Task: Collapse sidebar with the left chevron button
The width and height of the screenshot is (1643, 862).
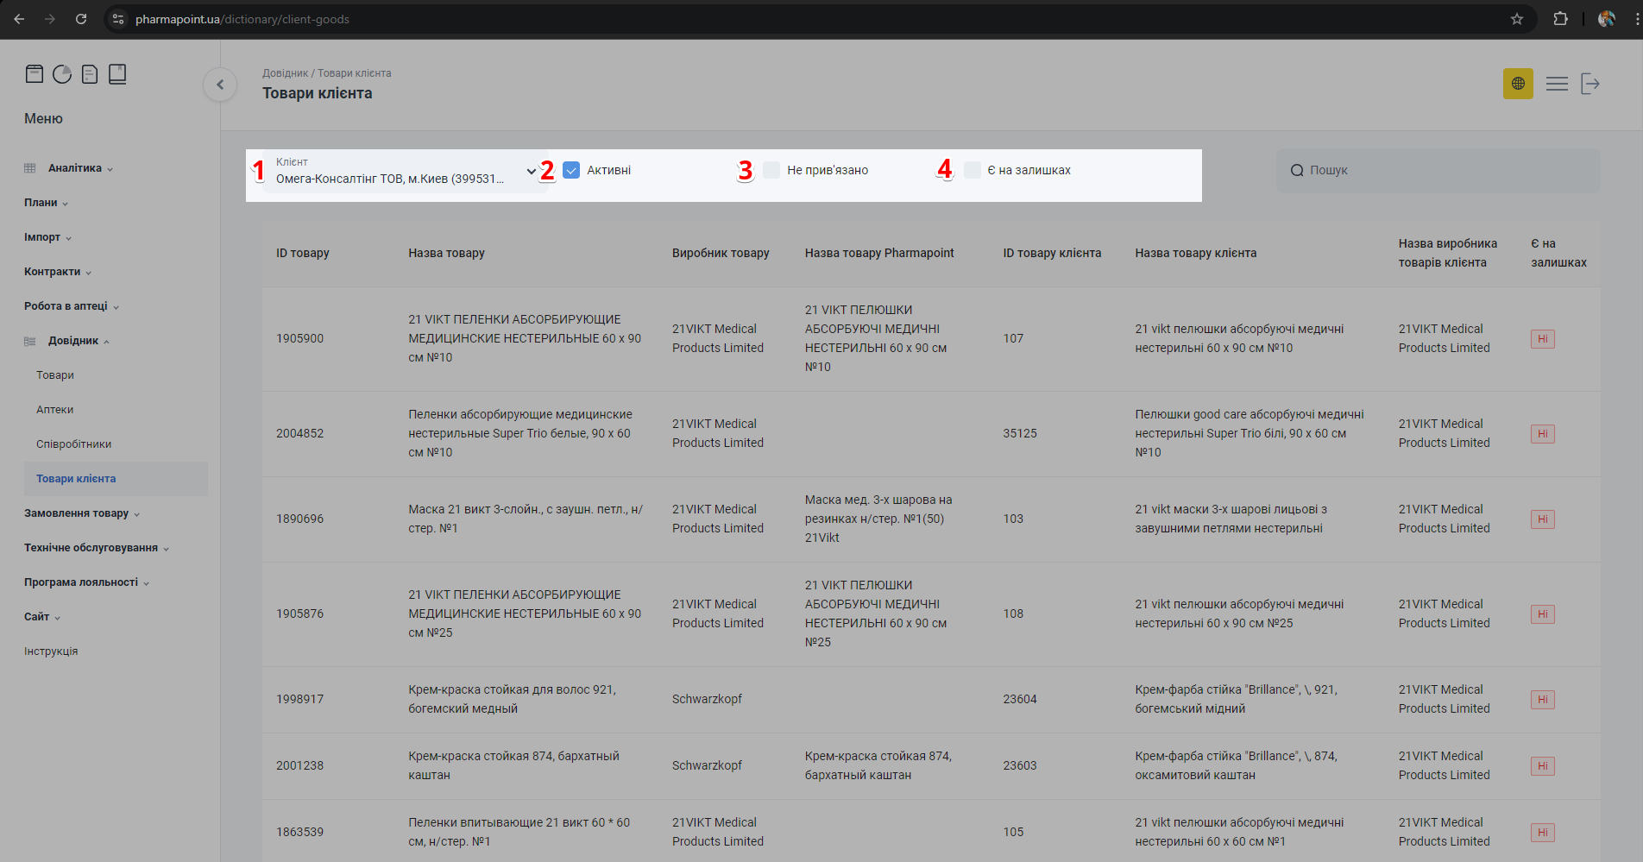Action: point(220,85)
